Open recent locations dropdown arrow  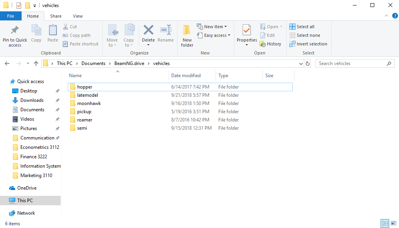[28, 63]
